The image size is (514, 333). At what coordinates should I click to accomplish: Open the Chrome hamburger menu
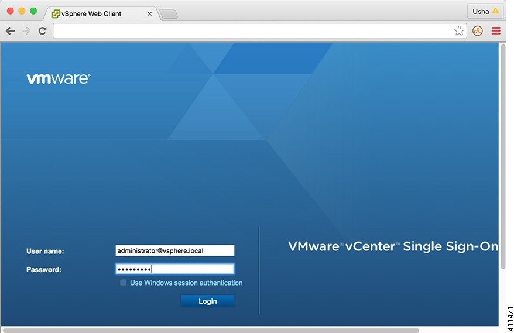coord(496,31)
